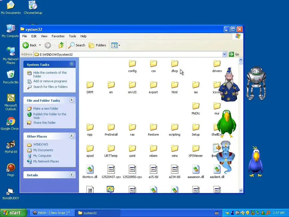Open the Help menu
This screenshot has height=217, width=289.
click(x=83, y=36)
